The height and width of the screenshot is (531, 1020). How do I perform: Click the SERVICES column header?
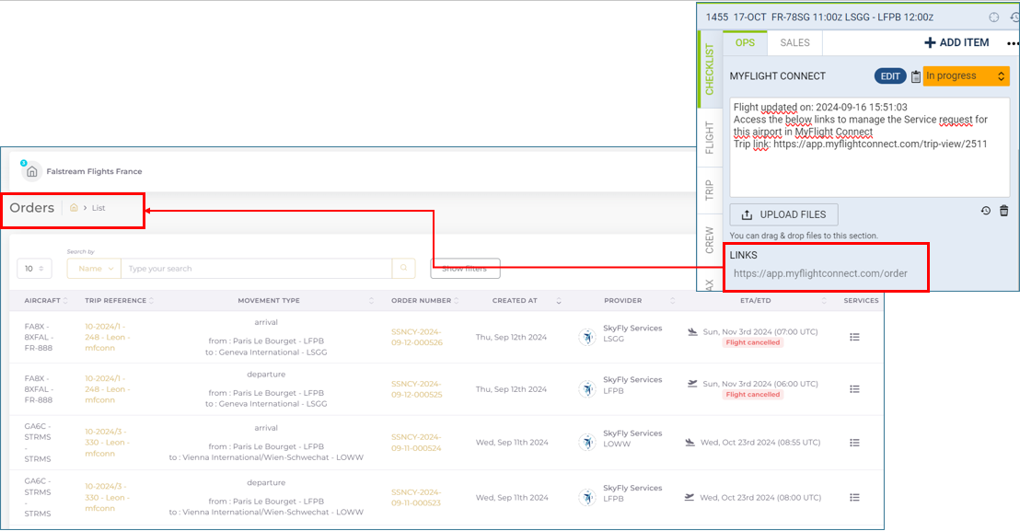(x=862, y=300)
